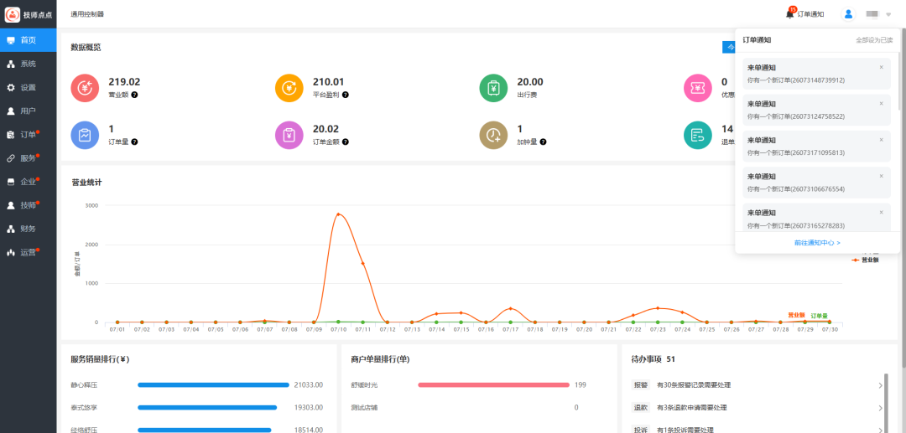The height and width of the screenshot is (433, 906).
Task: Expand the 报警 to-do item chevron
Action: 881,385
